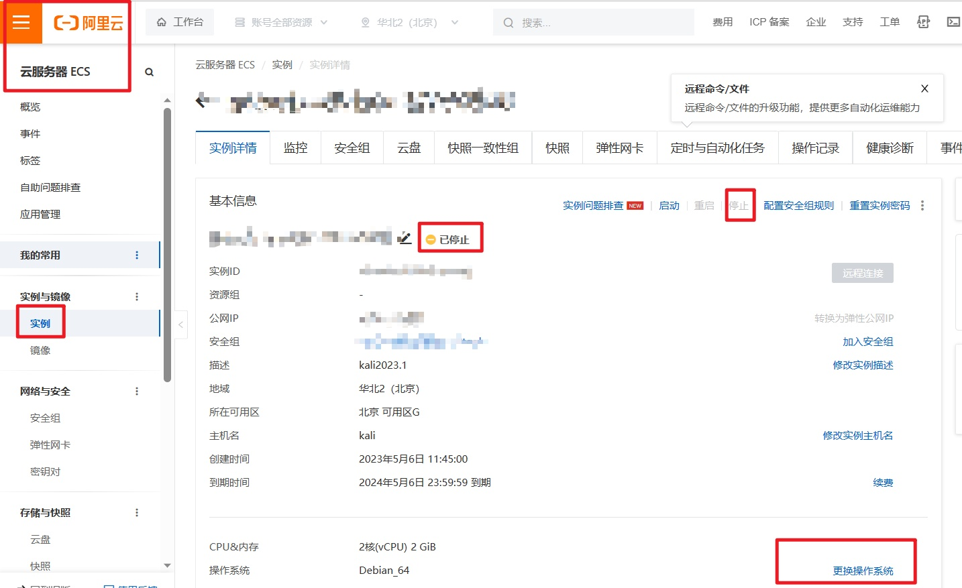Open the 工单 menu
The height and width of the screenshot is (588, 962).
(890, 22)
